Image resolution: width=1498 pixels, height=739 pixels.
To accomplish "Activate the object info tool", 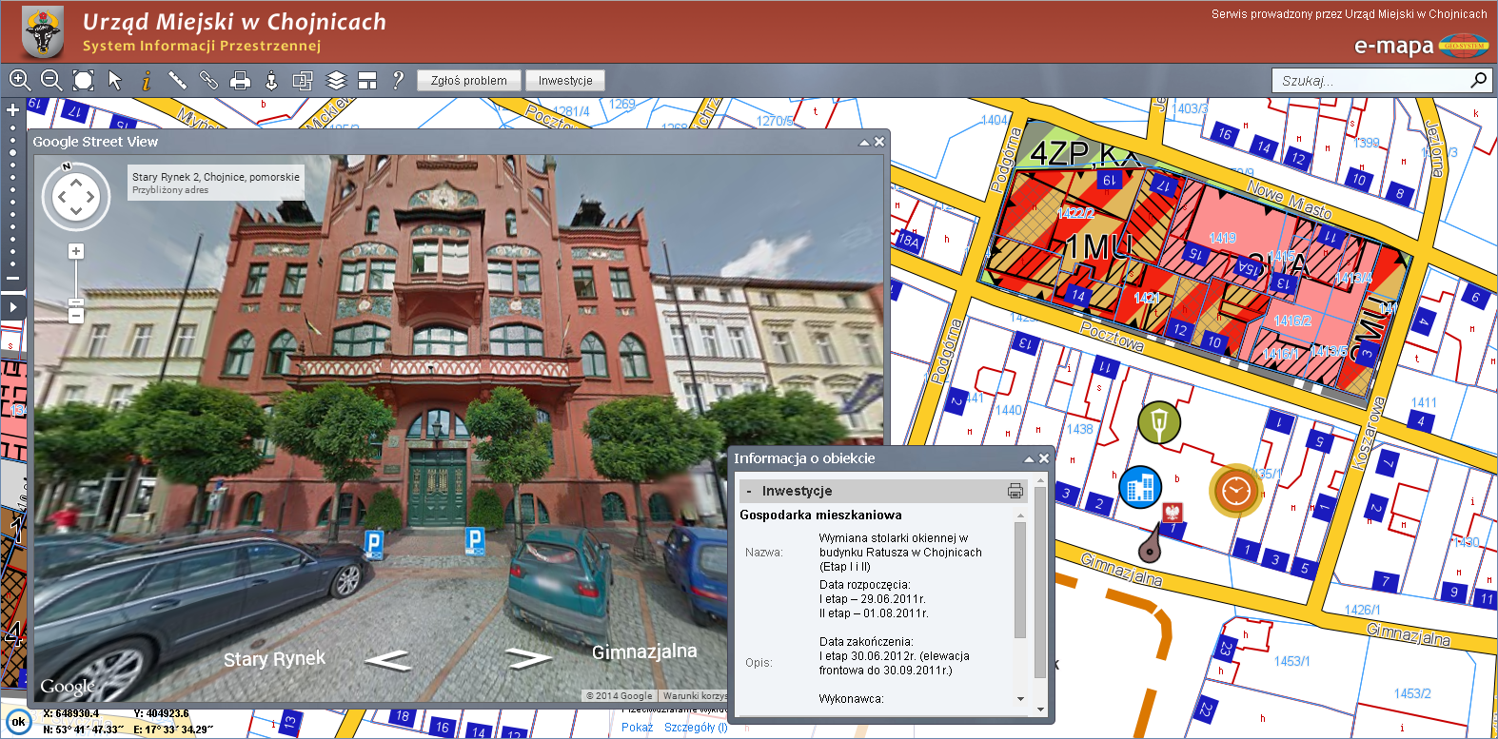I will [146, 81].
